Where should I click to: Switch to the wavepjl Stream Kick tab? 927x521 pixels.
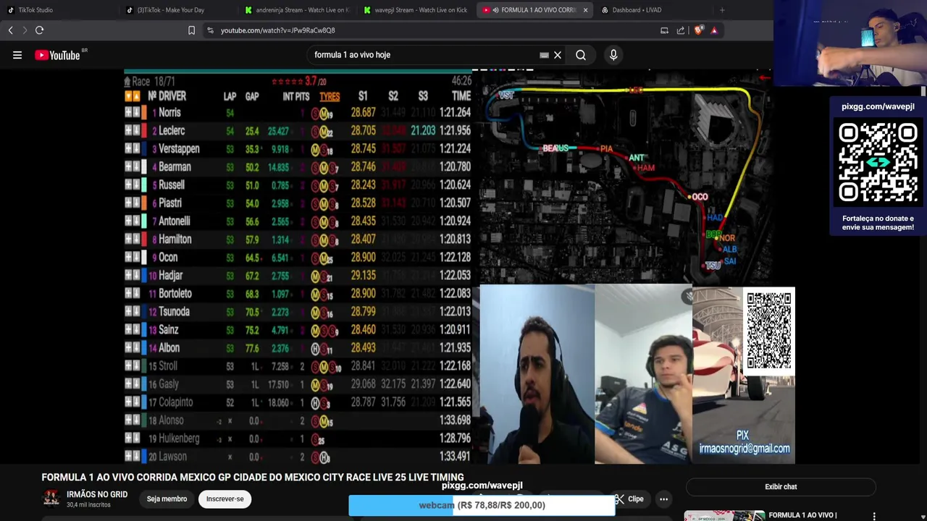tap(416, 10)
